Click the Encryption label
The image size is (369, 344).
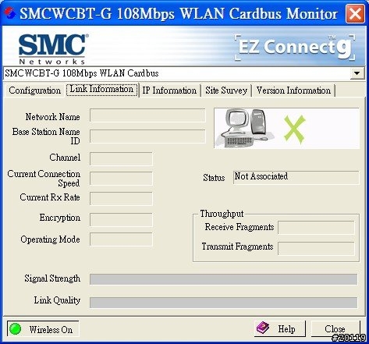pos(60,218)
